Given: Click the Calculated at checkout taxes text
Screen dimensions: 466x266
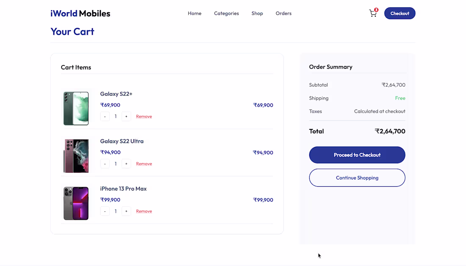Looking at the screenshot, I should coord(380,111).
